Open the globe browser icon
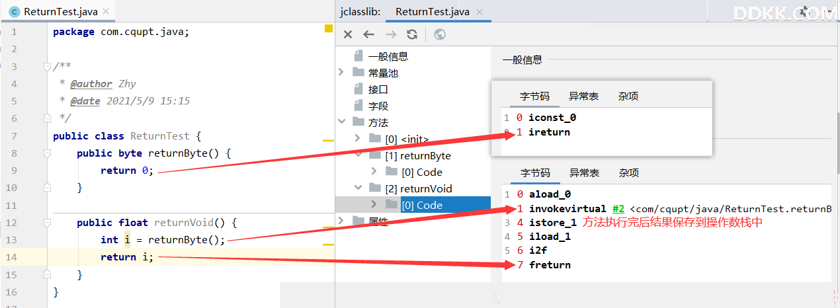This screenshot has width=840, height=308. (x=440, y=34)
